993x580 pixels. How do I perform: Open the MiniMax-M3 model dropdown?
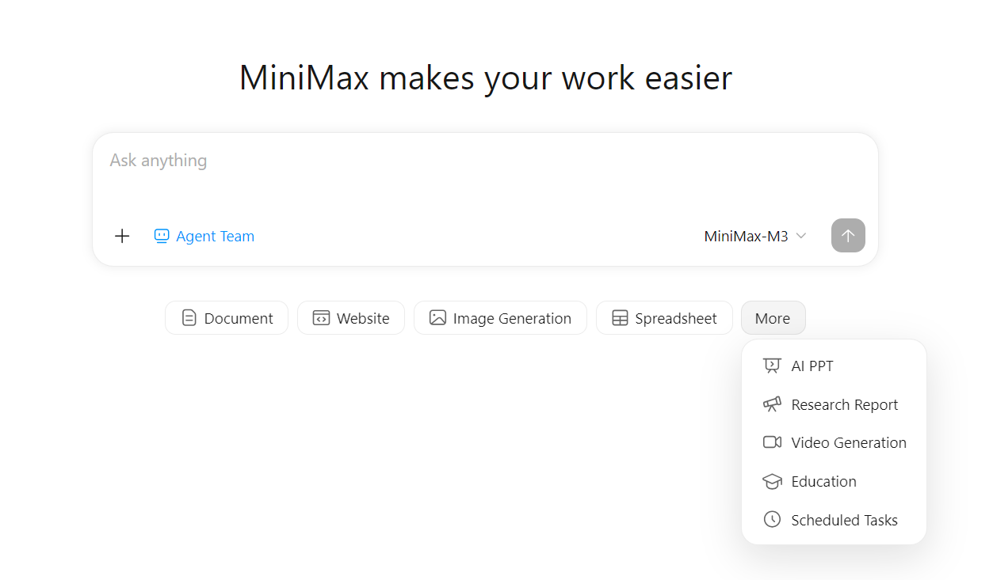[x=755, y=236]
